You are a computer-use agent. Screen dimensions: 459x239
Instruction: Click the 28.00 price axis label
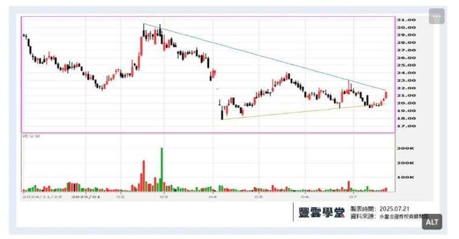406,42
